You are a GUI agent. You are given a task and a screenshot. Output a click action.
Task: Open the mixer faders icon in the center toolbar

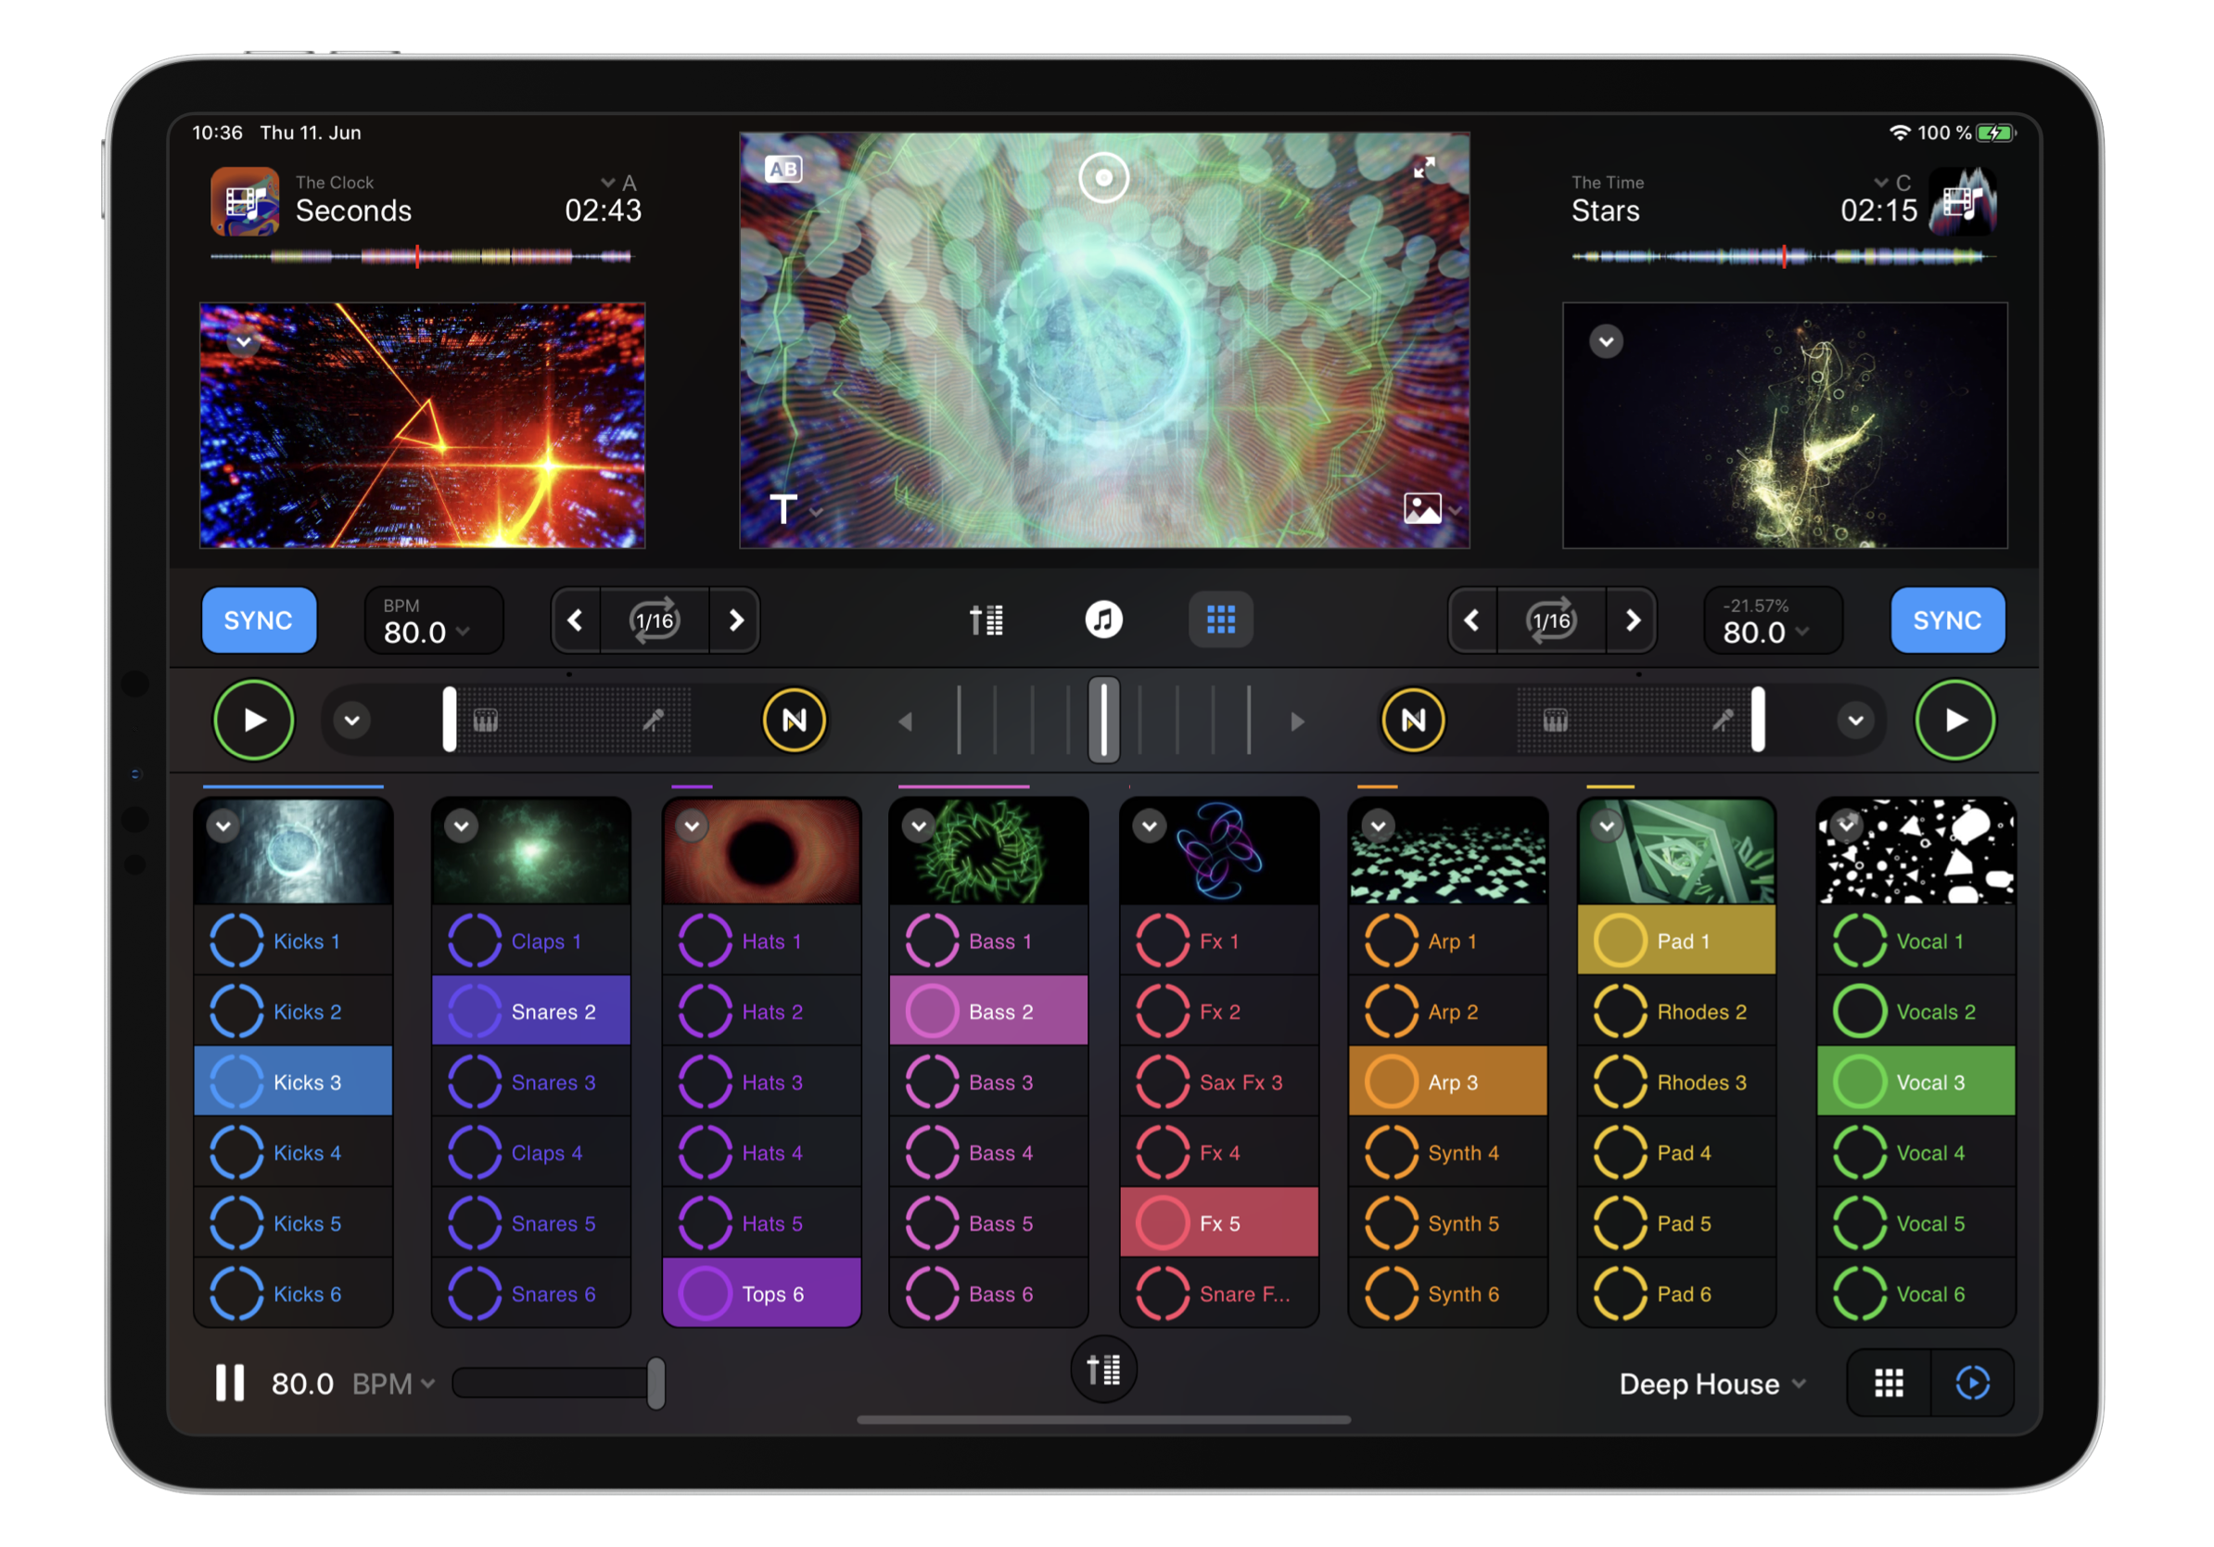[x=986, y=620]
